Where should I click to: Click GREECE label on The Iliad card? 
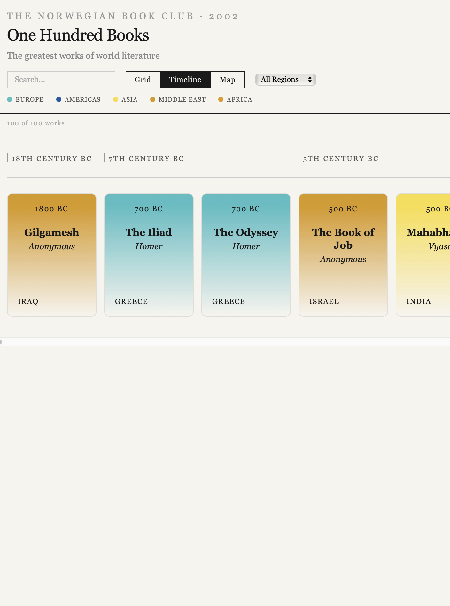point(131,301)
